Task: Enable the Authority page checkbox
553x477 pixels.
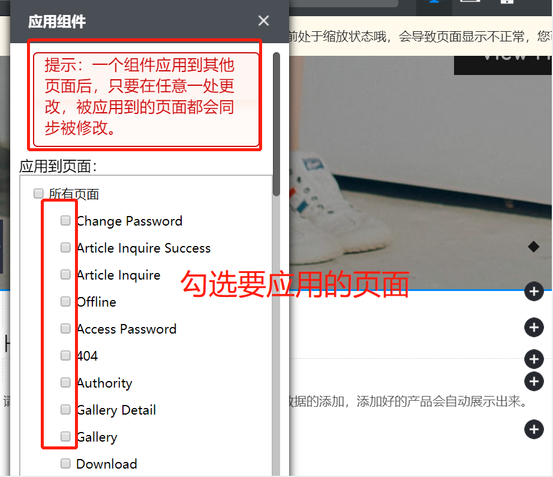Action: 65,382
